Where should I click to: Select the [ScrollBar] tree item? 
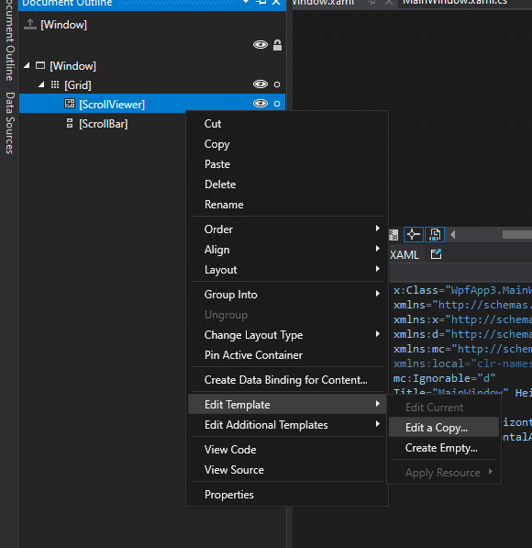tap(104, 124)
